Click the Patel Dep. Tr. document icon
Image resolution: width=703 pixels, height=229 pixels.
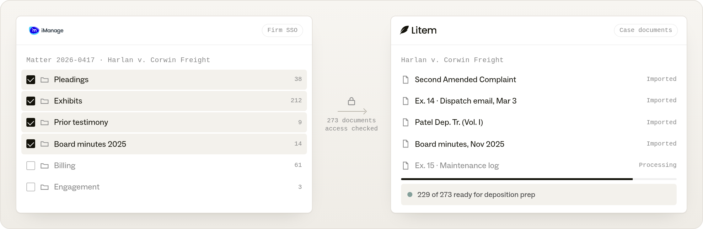[405, 122]
